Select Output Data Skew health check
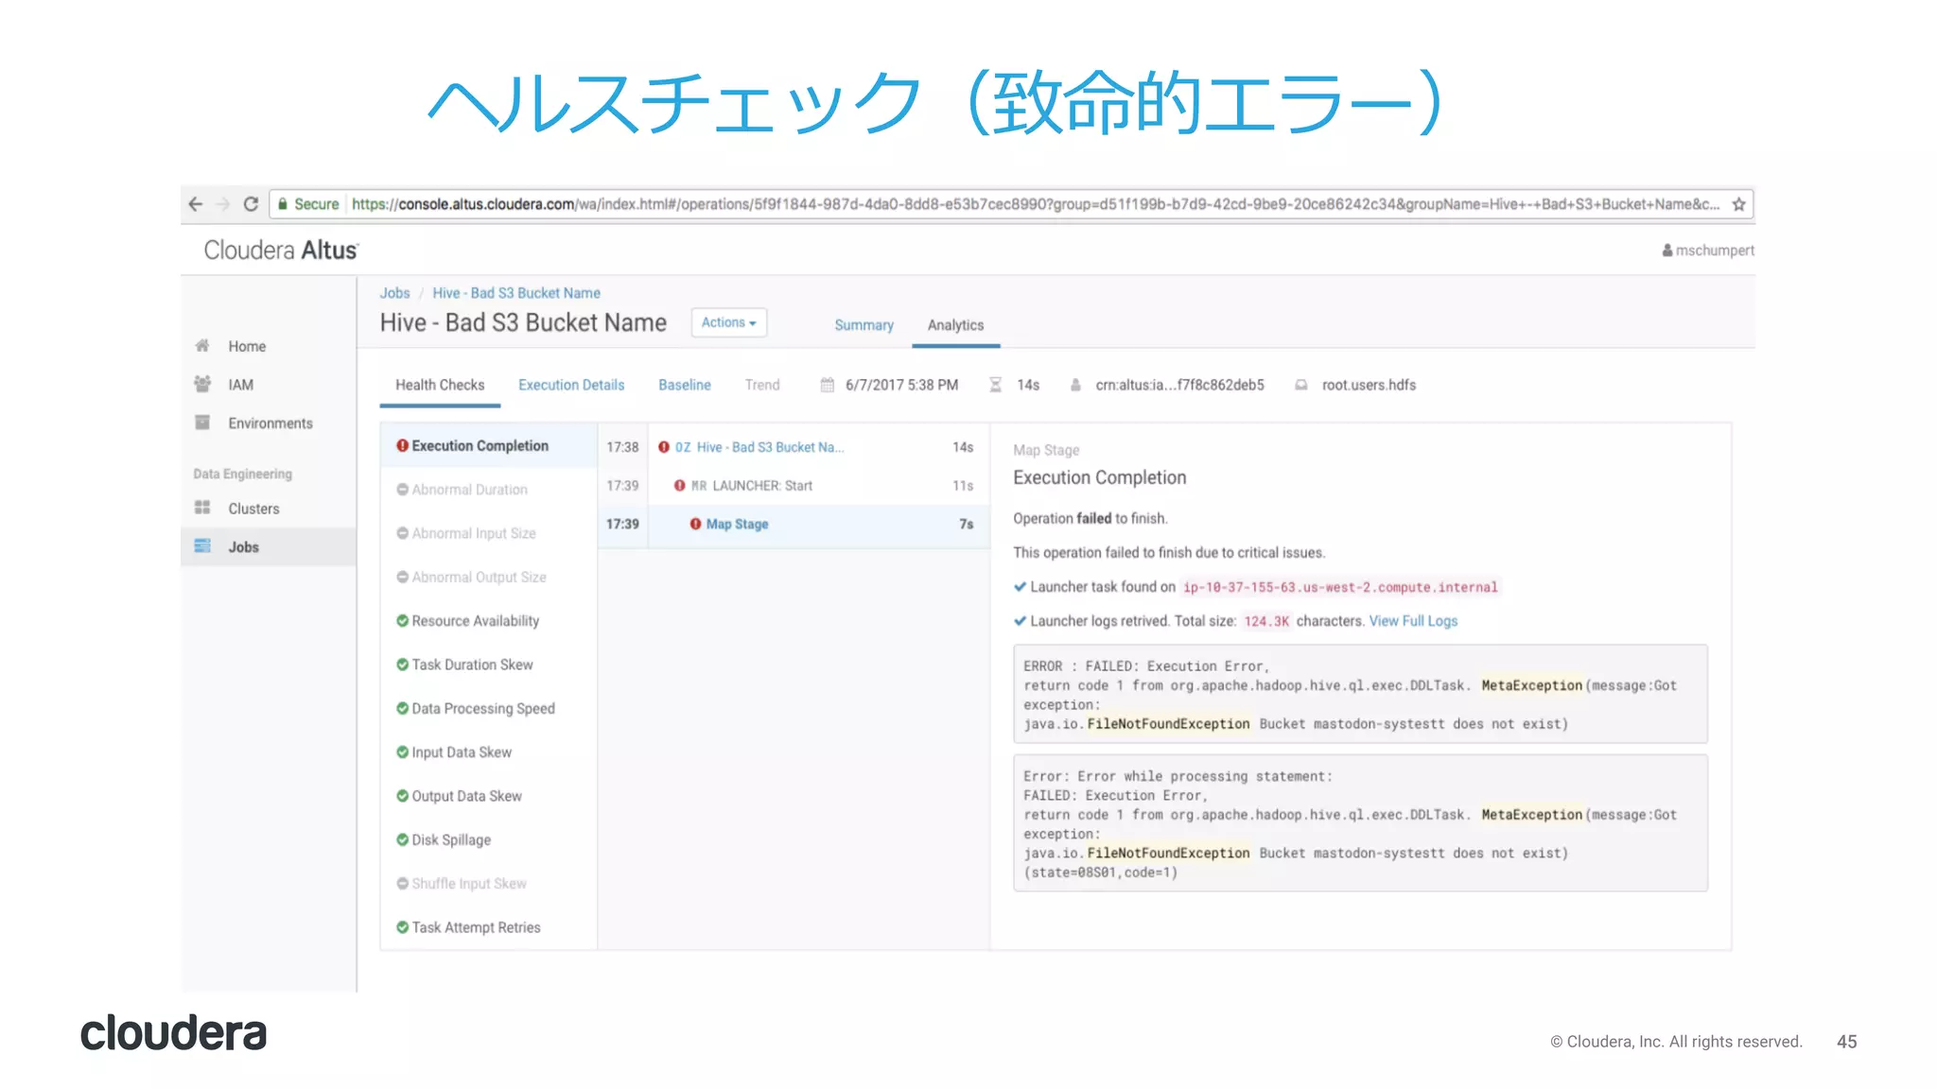Image resolution: width=1937 pixels, height=1089 pixels. coord(488,796)
